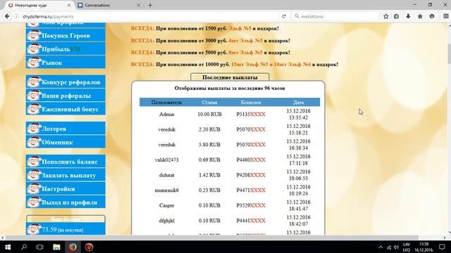Screen dimensions: 451x253
Task: Select the Casper user cell
Action: tap(166, 205)
